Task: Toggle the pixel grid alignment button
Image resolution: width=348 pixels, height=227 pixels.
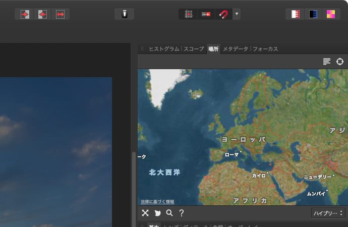Action: pos(188,14)
